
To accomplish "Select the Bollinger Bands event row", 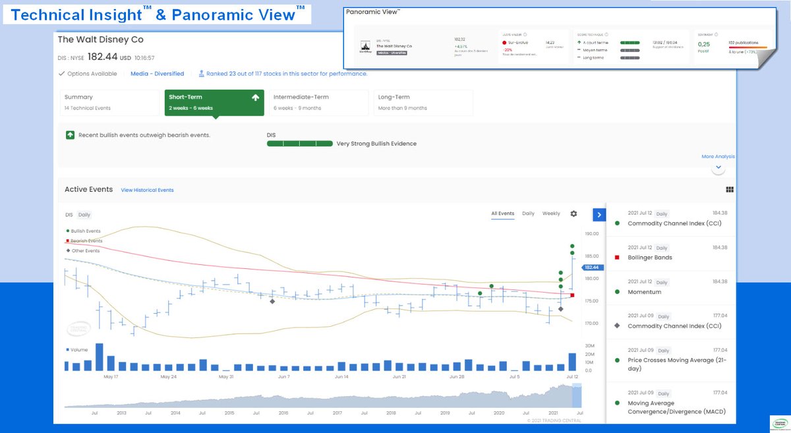I will 671,253.
